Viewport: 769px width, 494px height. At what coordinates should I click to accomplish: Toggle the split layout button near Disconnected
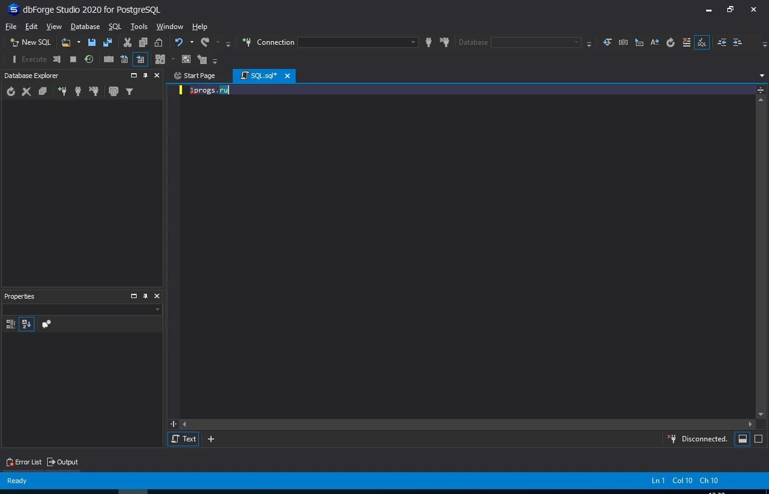tap(742, 439)
